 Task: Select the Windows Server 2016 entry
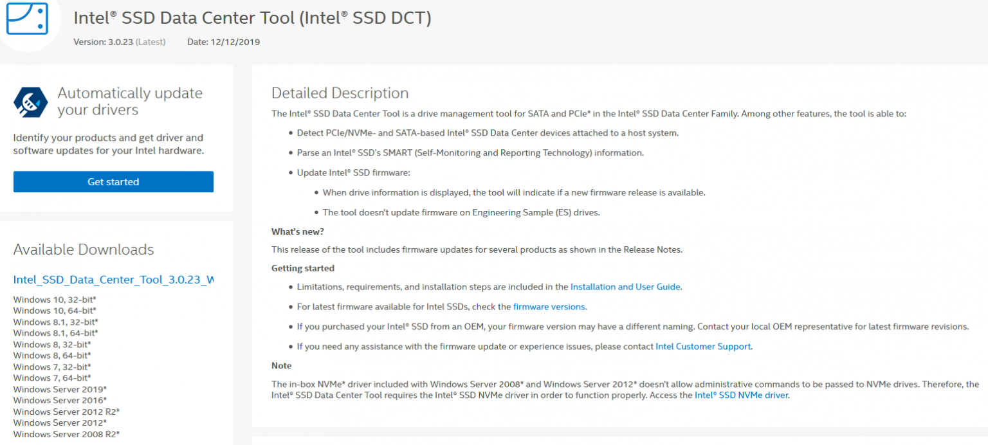(60, 400)
